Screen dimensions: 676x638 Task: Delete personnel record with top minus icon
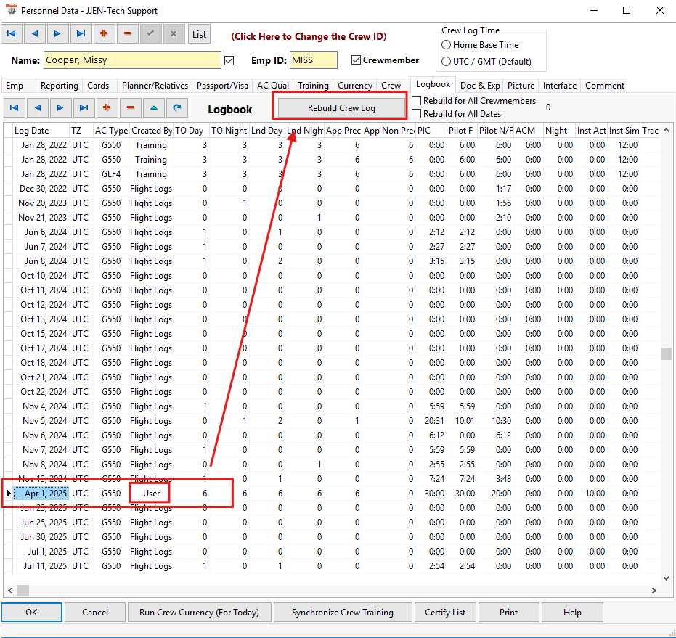(x=127, y=34)
